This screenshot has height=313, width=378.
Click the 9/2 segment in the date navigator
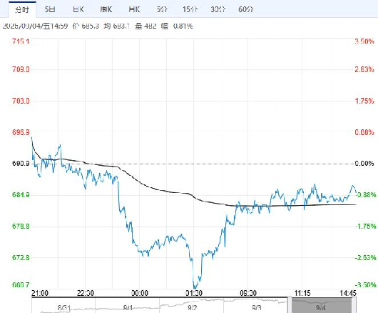pos(192,306)
